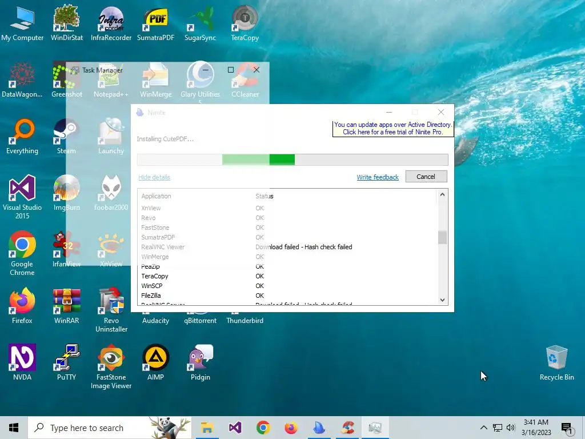
Task: Select the Firefox desktop shortcut
Action: (22, 306)
